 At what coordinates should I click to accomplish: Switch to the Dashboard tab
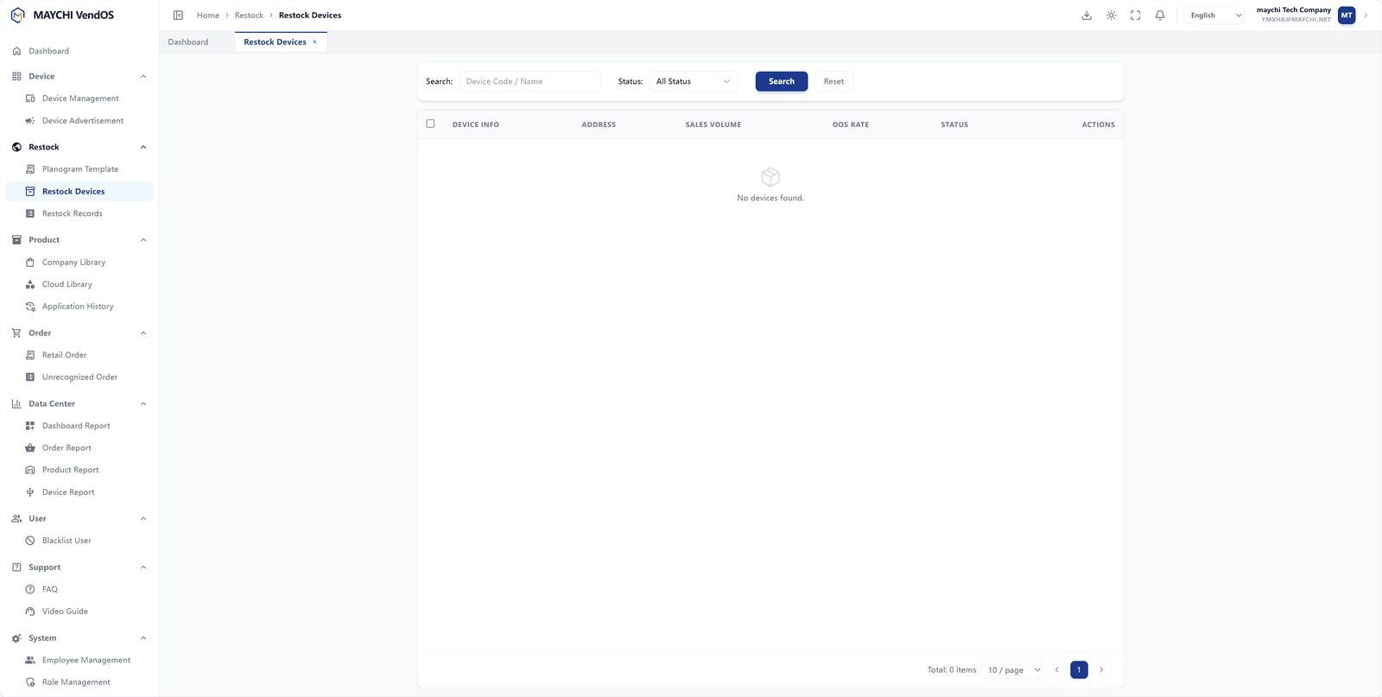tap(188, 41)
